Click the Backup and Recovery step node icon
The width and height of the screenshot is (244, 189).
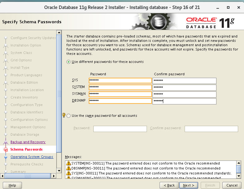tap(6, 142)
